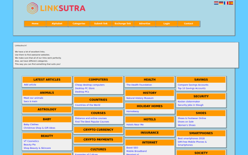The height and width of the screenshot is (155, 248).
Task: Open the Login page
Action: tap(167, 24)
